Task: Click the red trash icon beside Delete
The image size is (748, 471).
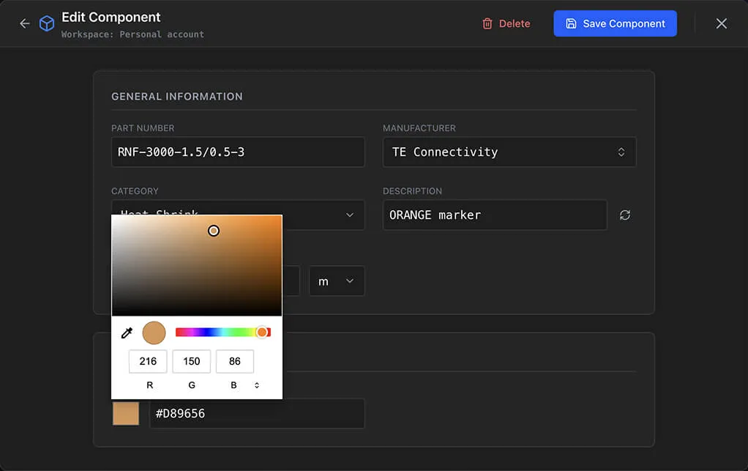Action: [x=487, y=23]
